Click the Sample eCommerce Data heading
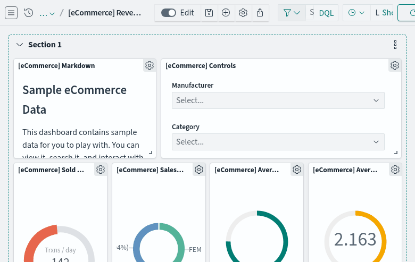This screenshot has height=262, width=415. coord(74,100)
